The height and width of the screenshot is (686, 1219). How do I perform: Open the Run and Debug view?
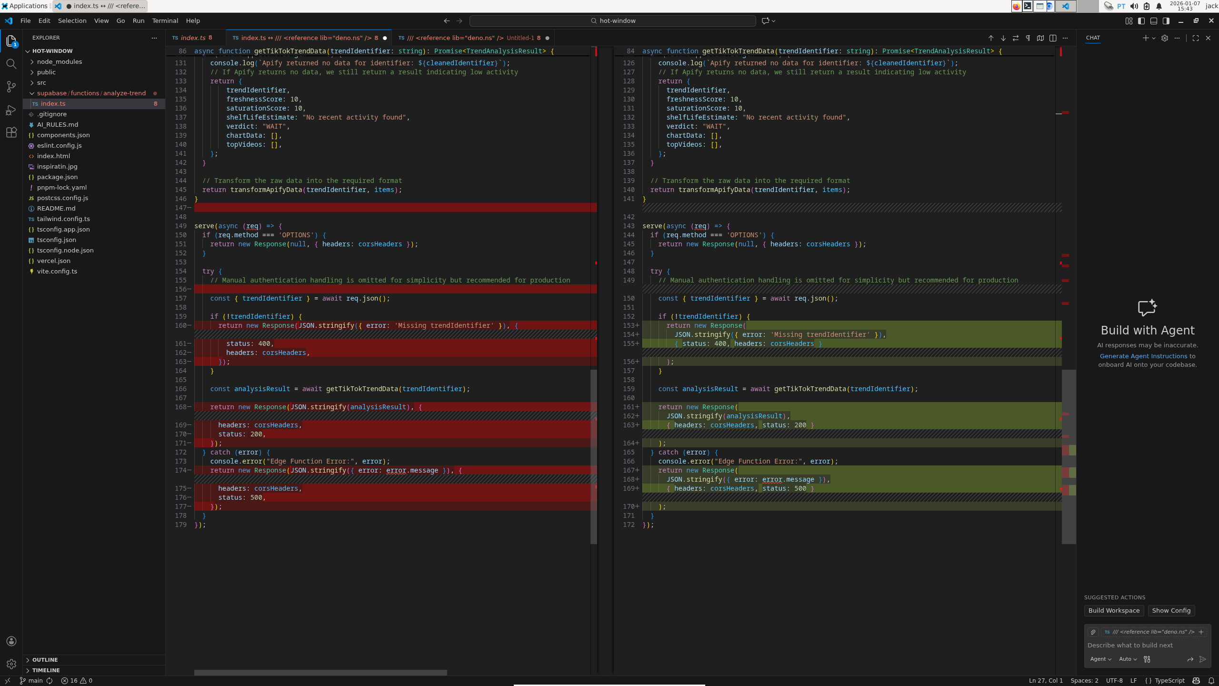coord(11,110)
